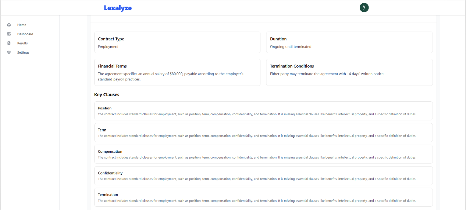
Task: Click the Home house icon in sidebar
Action: 9,25
